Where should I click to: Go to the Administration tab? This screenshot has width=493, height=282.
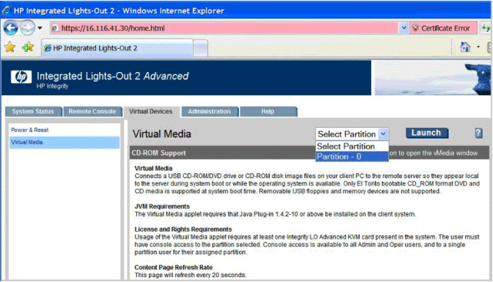tap(209, 111)
